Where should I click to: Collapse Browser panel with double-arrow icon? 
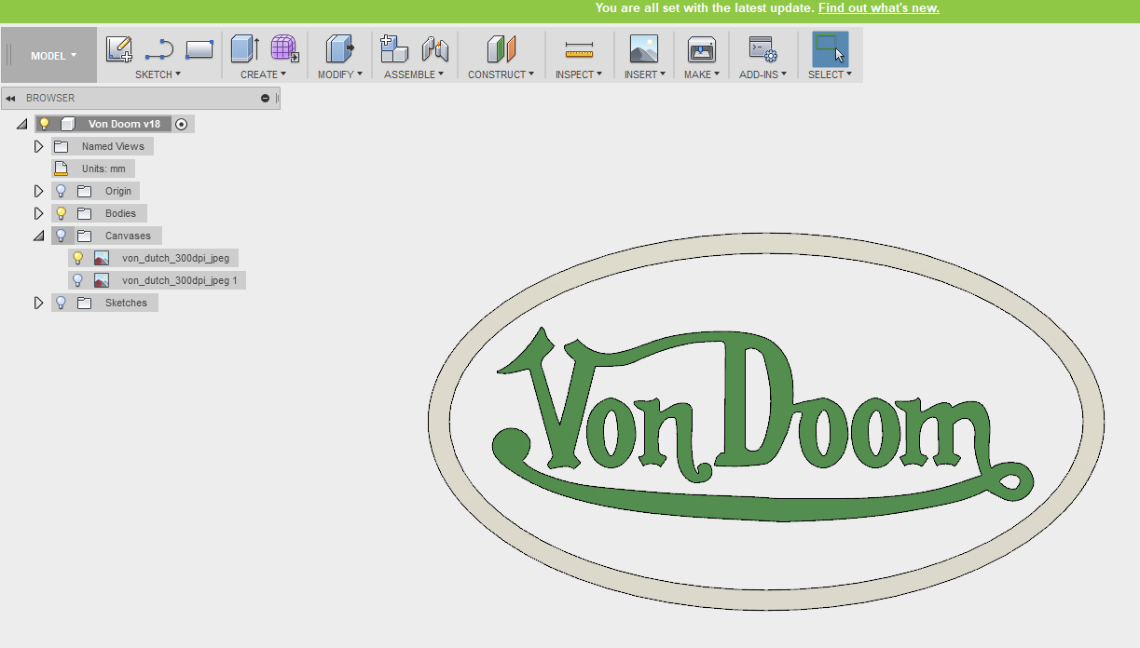coord(10,98)
